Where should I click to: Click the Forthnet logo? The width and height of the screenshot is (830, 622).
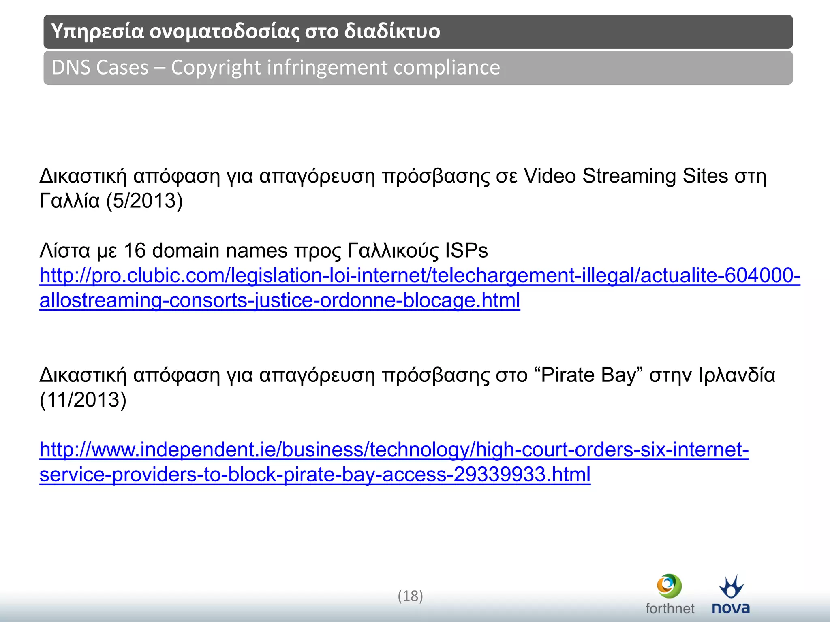tap(670, 594)
